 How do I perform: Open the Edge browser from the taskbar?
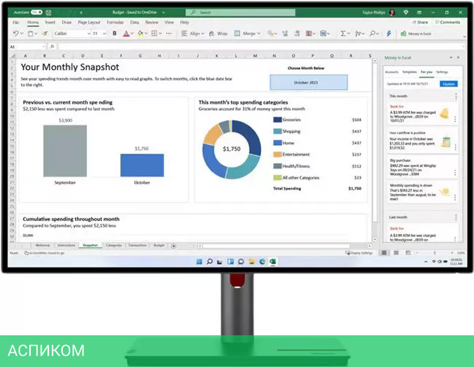(x=262, y=262)
